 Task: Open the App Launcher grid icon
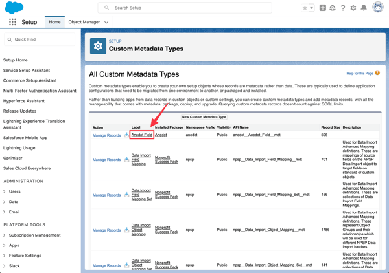tap(12, 22)
